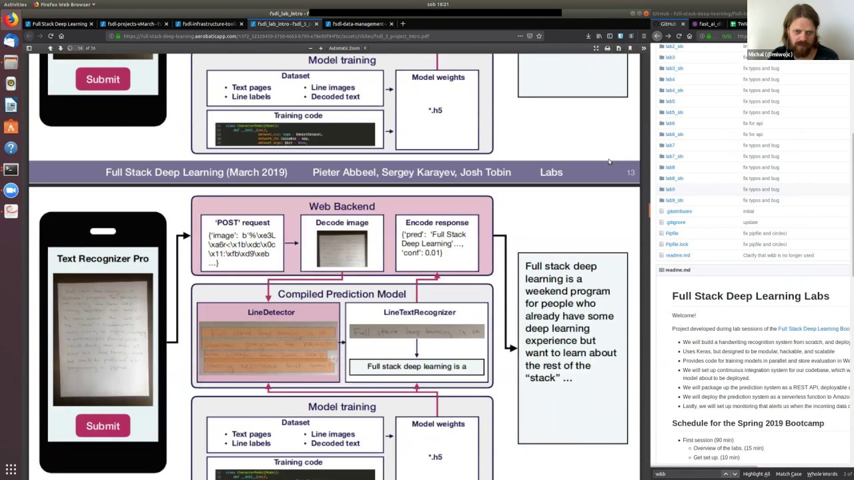Open lab8_sln folder on GitHub
854x480 pixels.
[674, 178]
